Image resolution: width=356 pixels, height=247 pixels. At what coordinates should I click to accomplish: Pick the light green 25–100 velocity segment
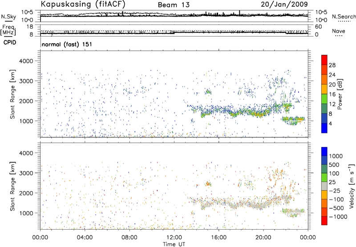324,177
